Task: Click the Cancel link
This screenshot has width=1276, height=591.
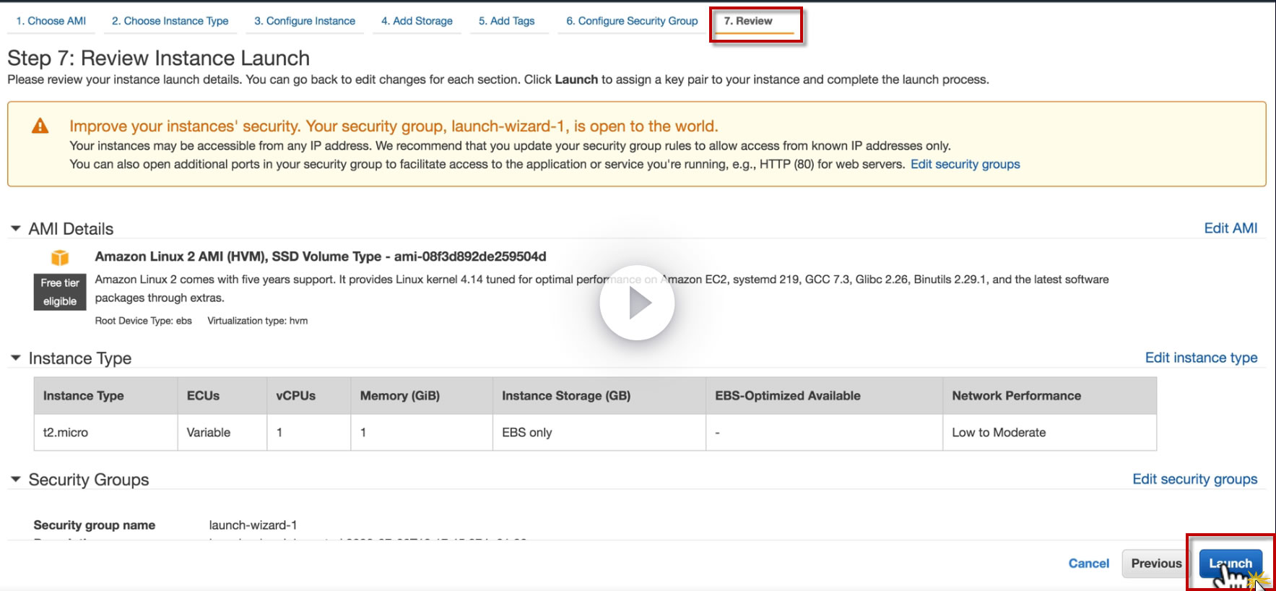Action: pos(1088,564)
